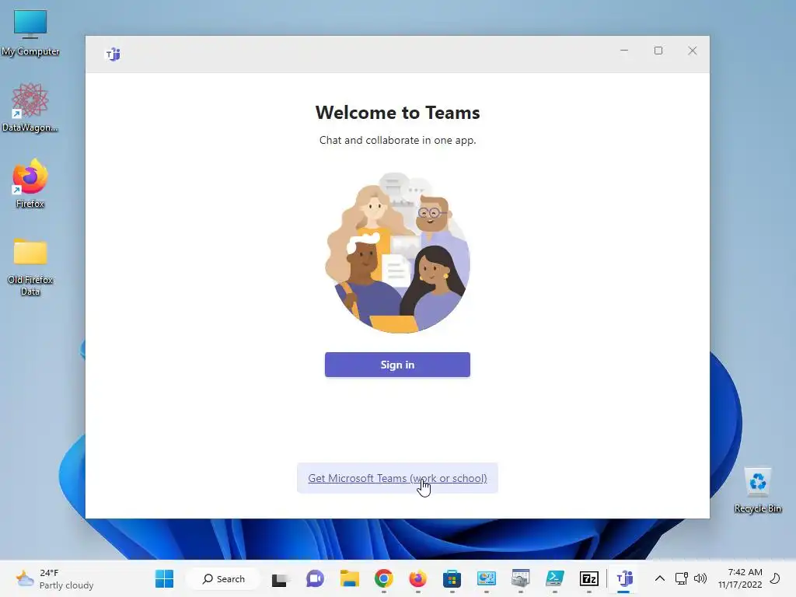Click the network tray icon
The width and height of the screenshot is (796, 597).
681,578
